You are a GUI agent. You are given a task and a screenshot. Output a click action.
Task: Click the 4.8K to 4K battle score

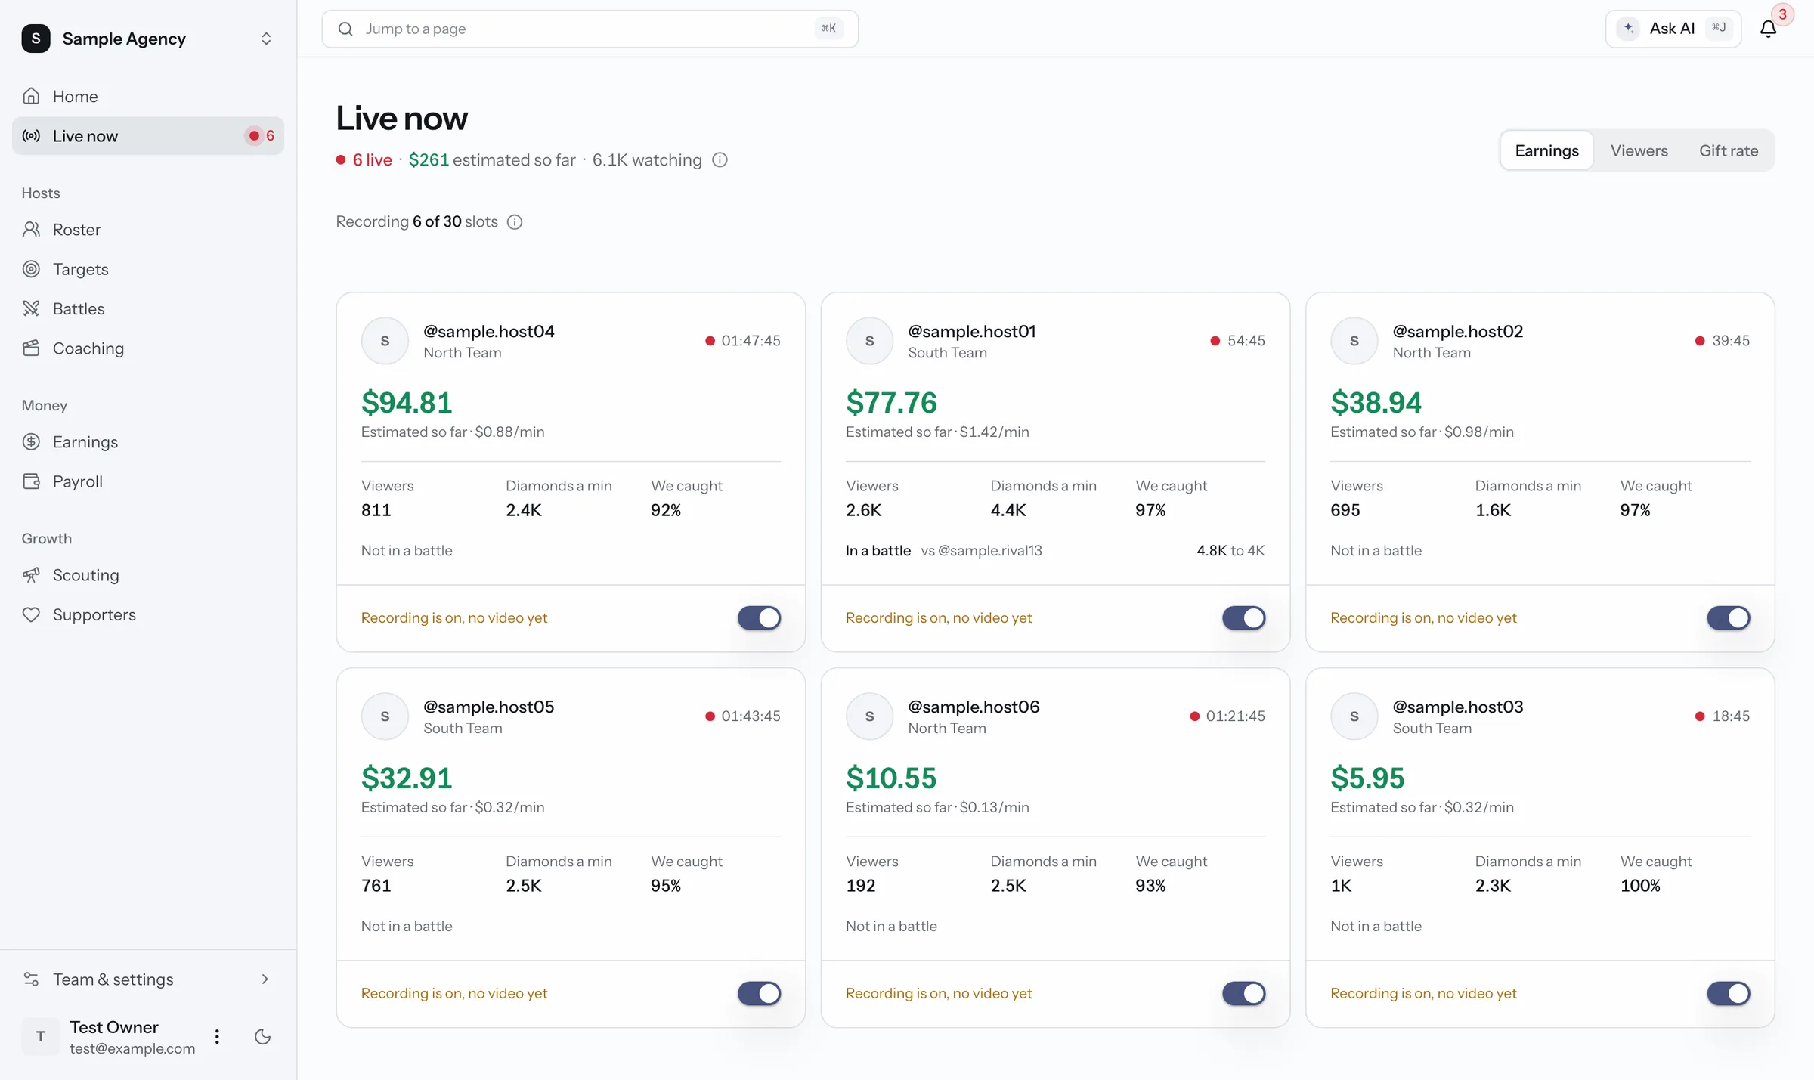tap(1230, 550)
